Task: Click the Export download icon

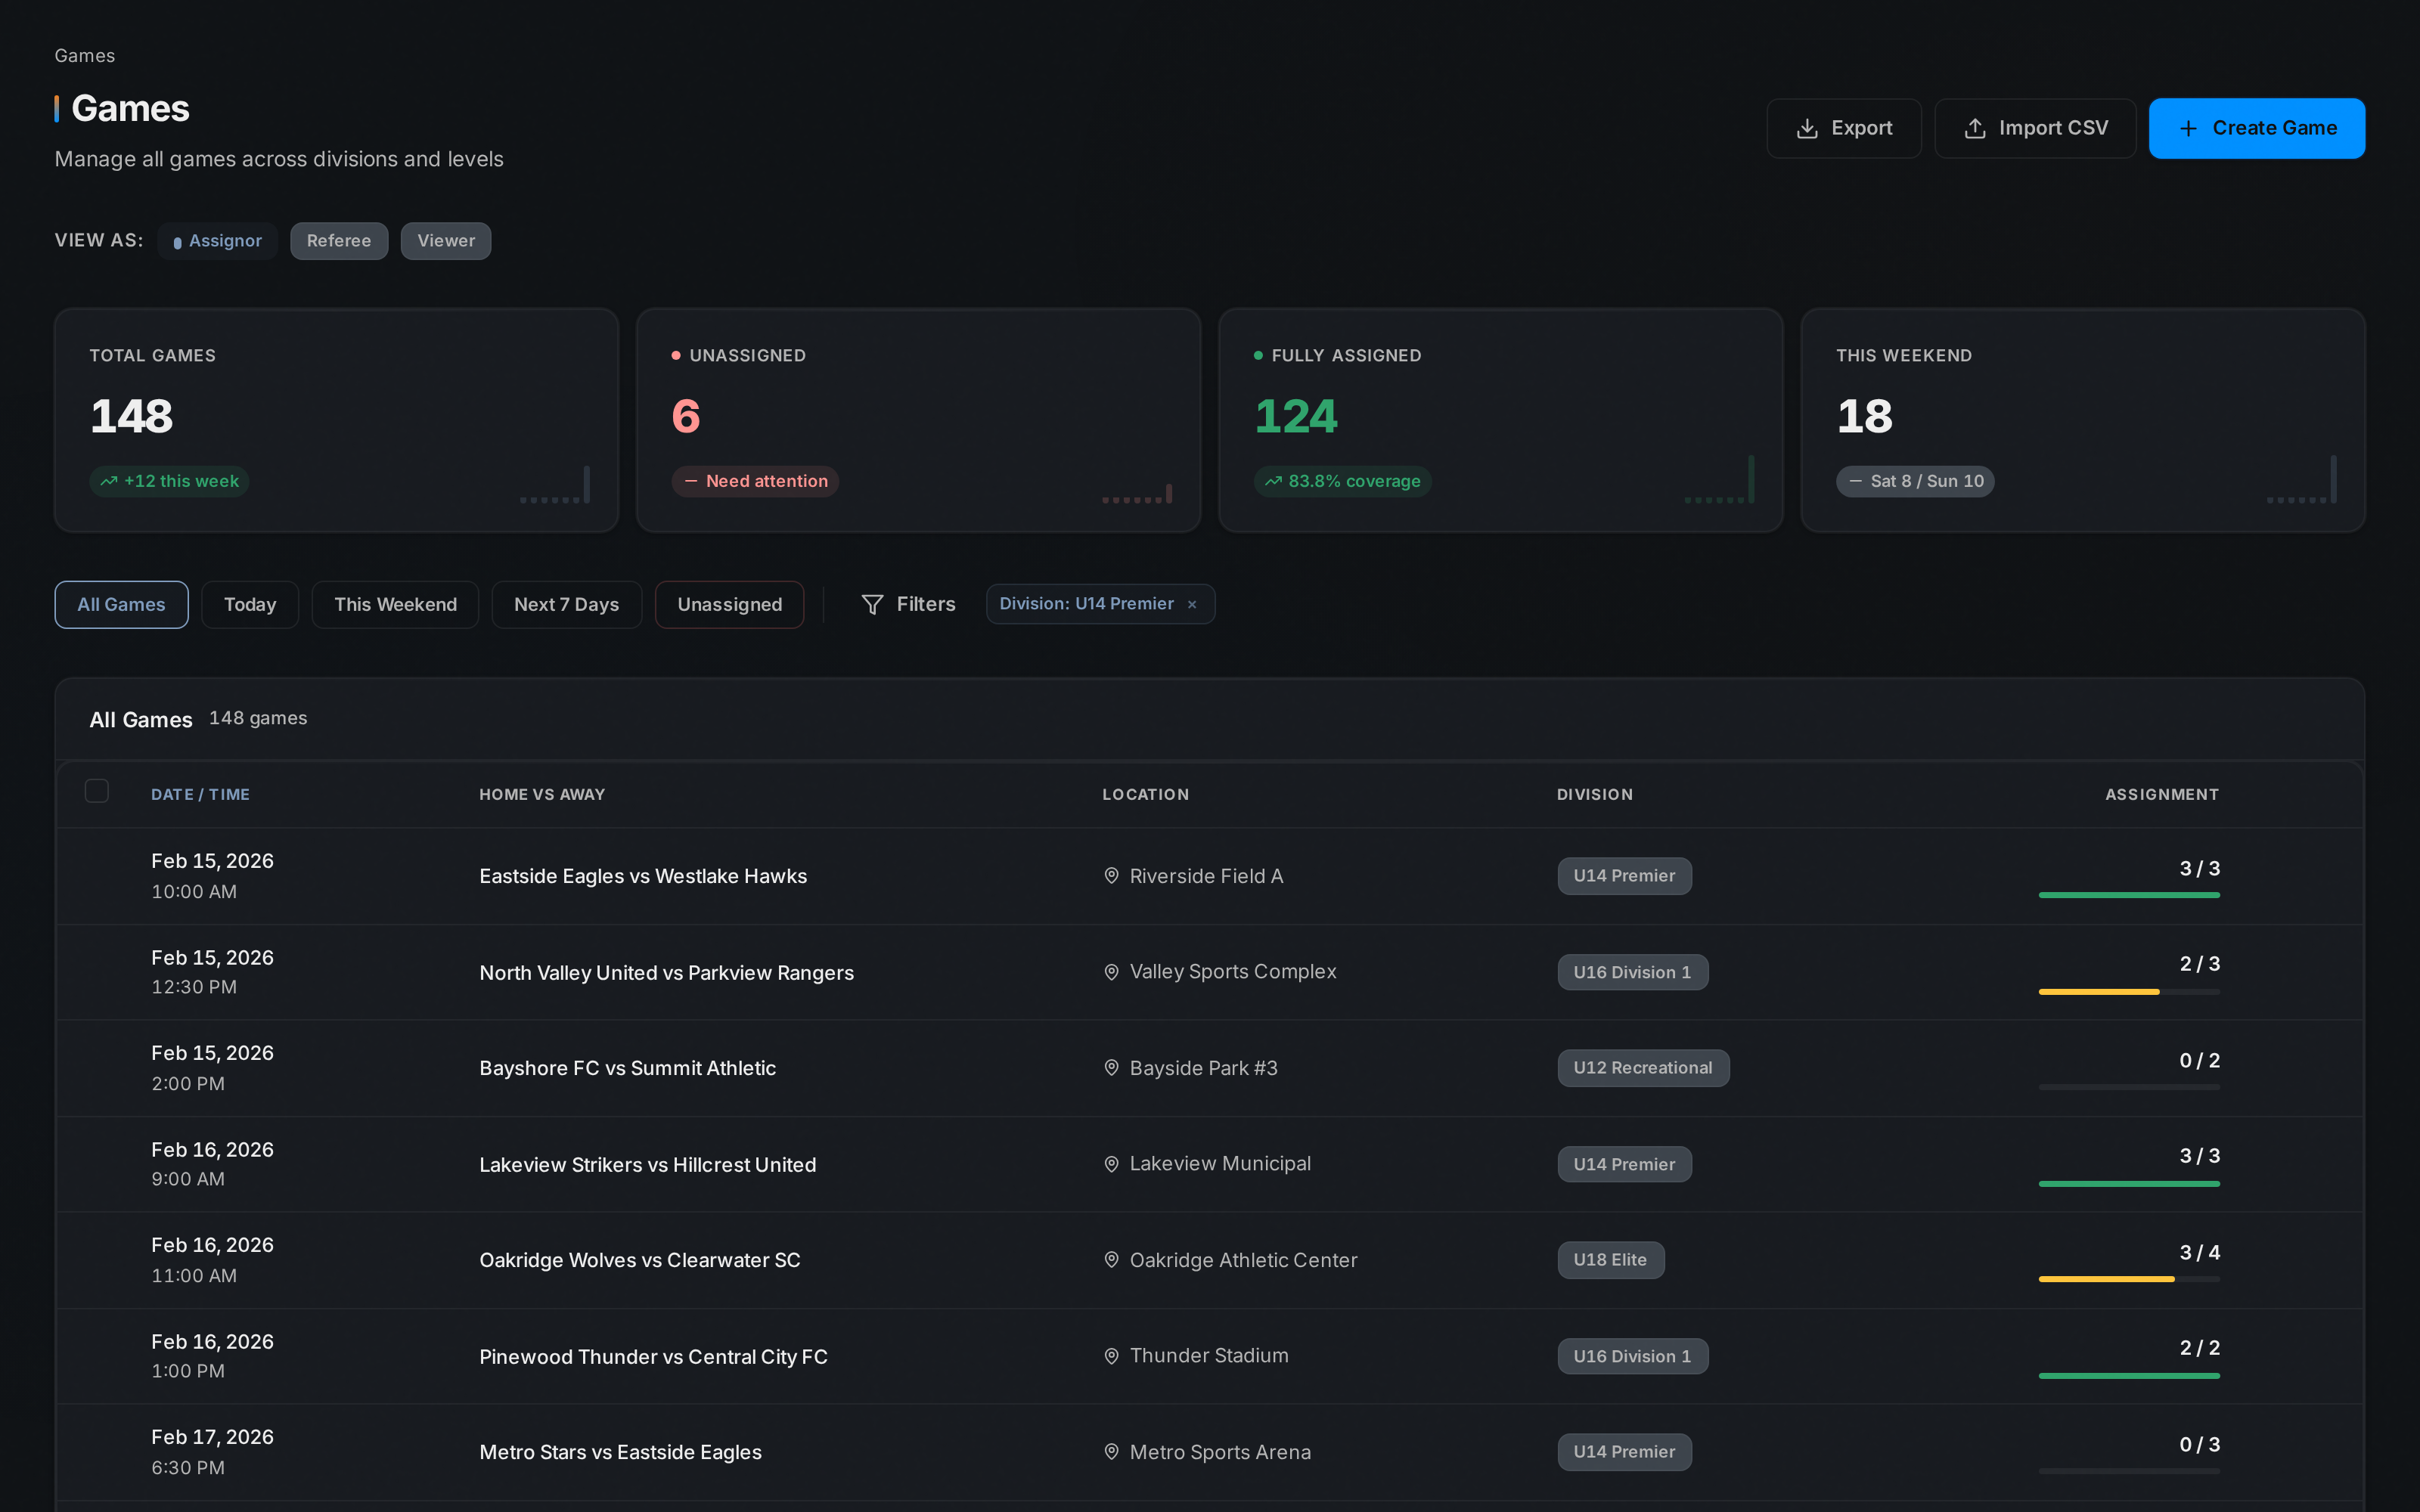Action: pos(1806,128)
